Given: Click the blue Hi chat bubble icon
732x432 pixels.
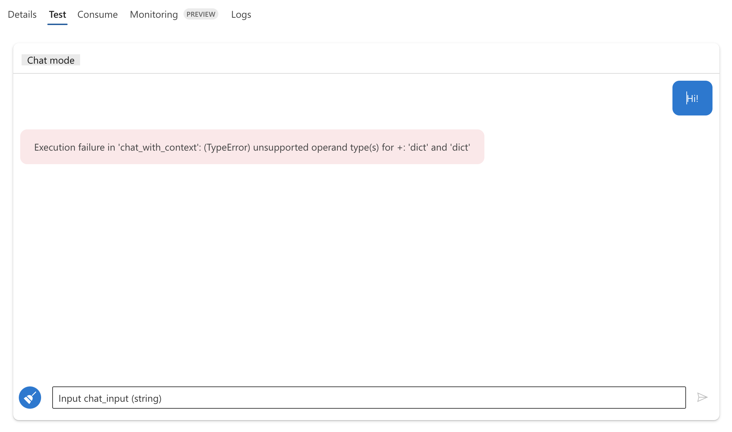Looking at the screenshot, I should point(692,98).
